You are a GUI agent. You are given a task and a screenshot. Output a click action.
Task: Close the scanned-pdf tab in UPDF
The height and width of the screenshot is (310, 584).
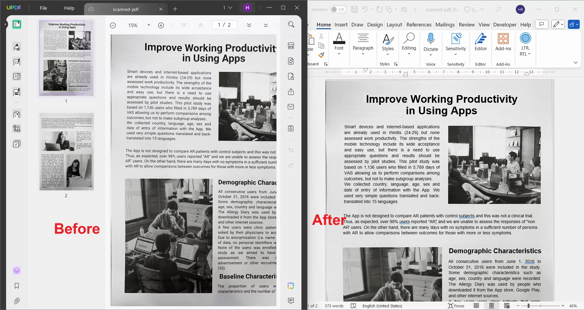[x=161, y=9]
